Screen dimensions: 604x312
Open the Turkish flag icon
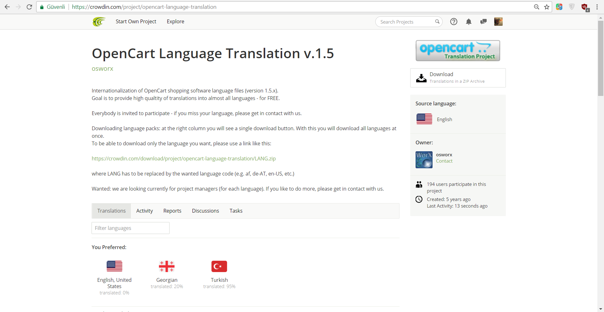[219, 266]
